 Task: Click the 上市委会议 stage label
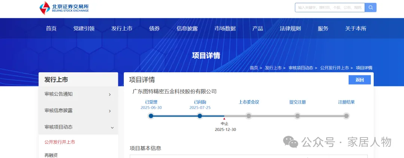249,102
